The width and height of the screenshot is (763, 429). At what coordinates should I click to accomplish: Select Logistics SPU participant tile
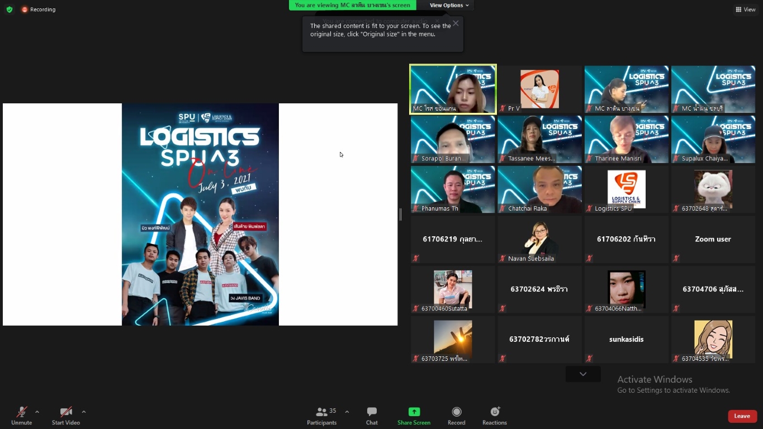click(x=627, y=189)
